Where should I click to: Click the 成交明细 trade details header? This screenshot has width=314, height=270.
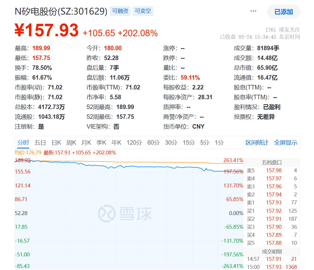pyautogui.click(x=272, y=252)
